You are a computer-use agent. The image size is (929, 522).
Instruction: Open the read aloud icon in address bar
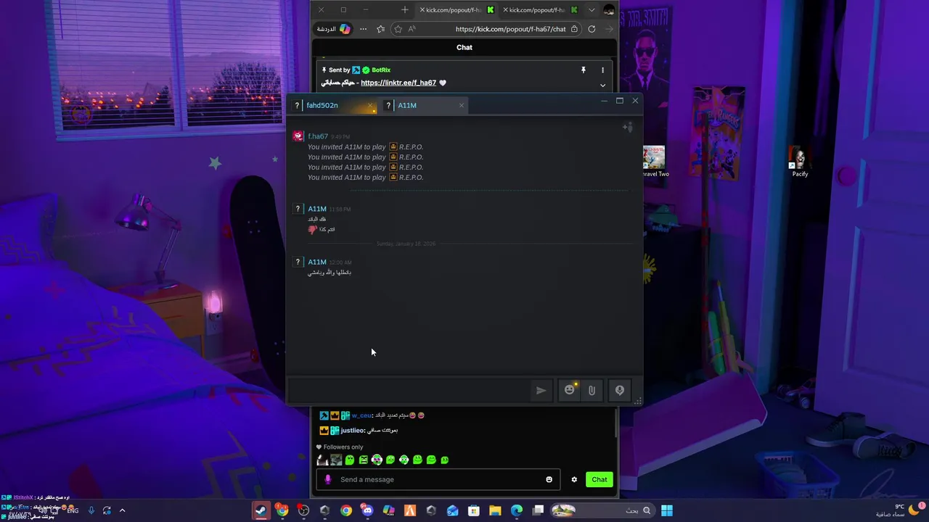[412, 29]
